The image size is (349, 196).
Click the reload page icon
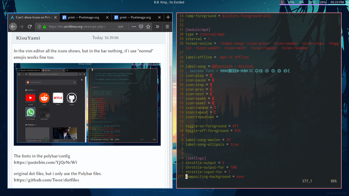coord(30,26)
